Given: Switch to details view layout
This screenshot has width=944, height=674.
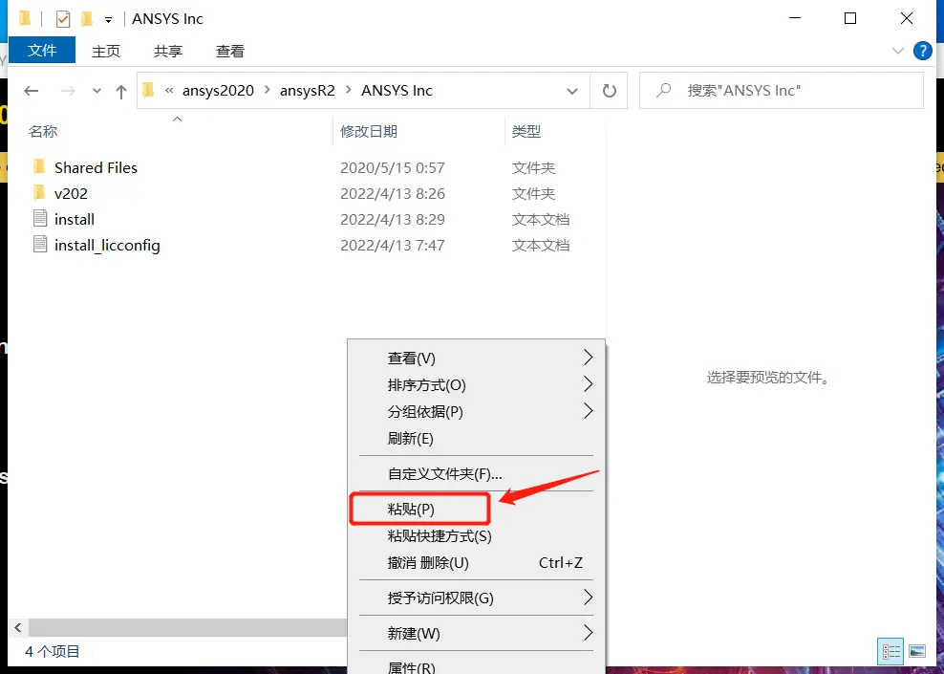Looking at the screenshot, I should point(891,651).
